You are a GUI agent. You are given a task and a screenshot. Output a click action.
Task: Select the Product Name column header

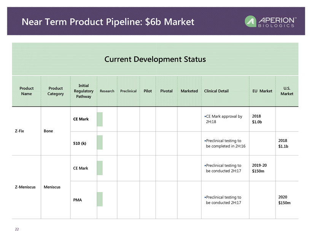pos(27,91)
